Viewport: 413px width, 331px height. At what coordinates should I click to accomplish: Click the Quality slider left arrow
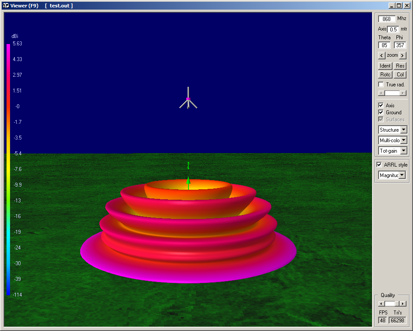click(x=381, y=304)
